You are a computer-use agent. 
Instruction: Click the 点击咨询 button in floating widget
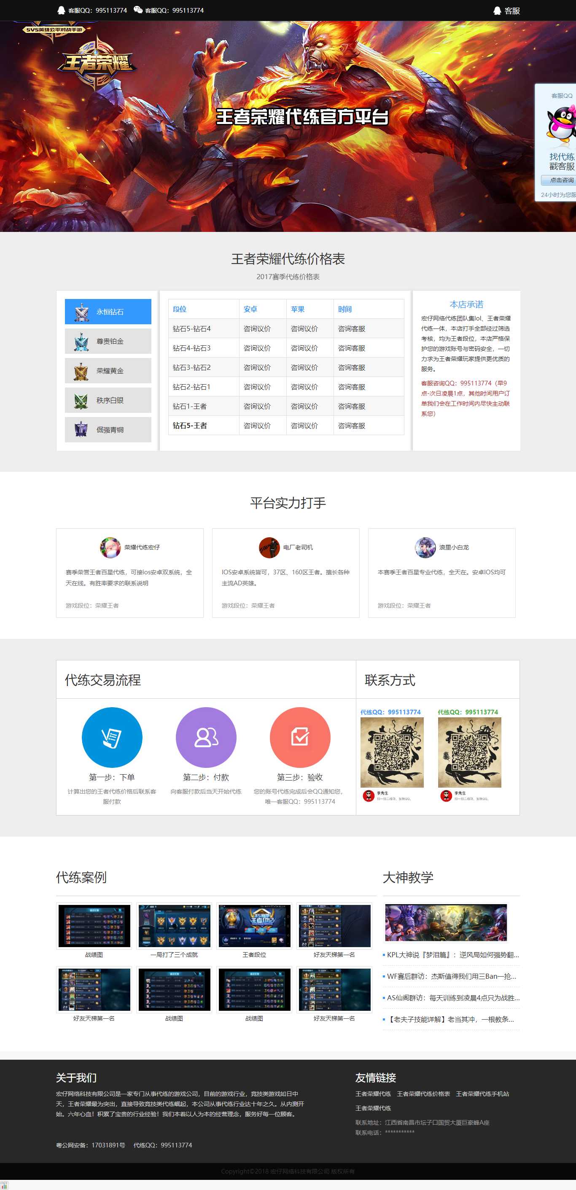[x=559, y=180]
